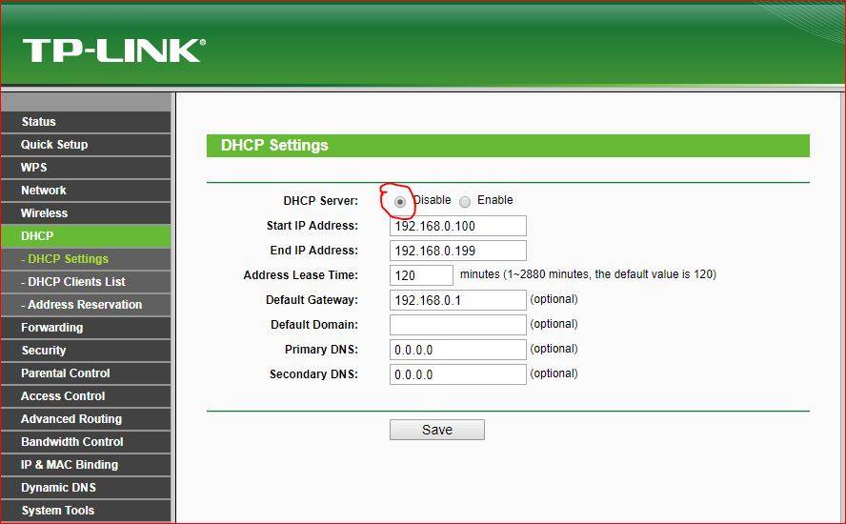The height and width of the screenshot is (524, 846).
Task: Click the Address Lease Time field
Action: coord(421,275)
